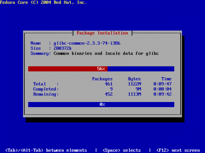Click the Bytes column header

(134, 79)
